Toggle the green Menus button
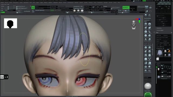173x97 pixels. click(x=144, y=1)
